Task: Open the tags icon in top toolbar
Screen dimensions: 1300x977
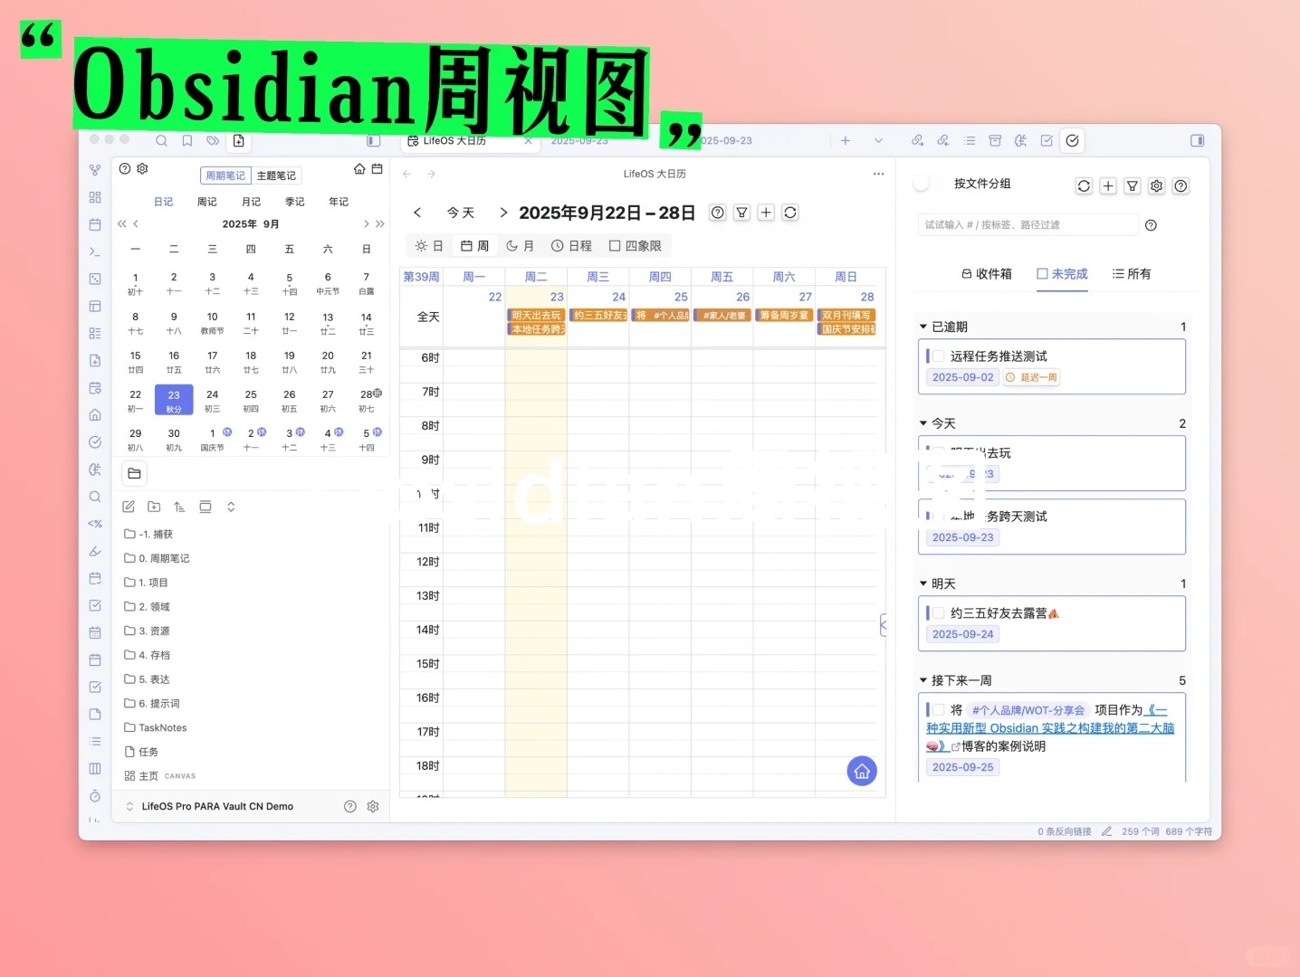Action: pos(213,140)
